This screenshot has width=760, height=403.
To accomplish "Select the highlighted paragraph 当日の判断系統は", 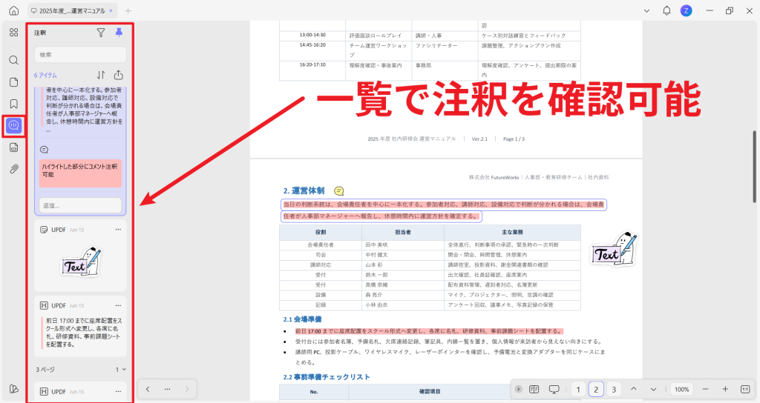I will coord(444,210).
